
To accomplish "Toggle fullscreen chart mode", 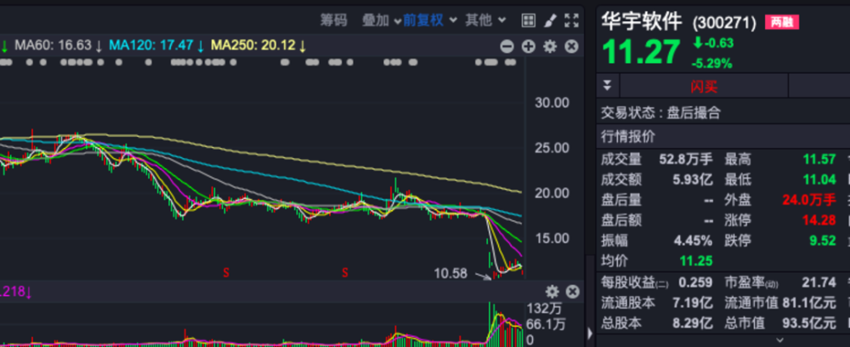I will click(571, 21).
